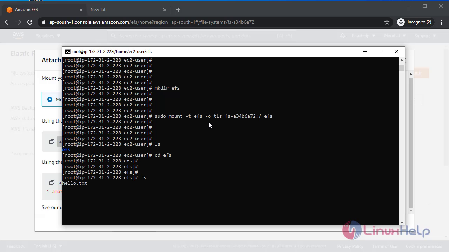The image size is (449, 252).
Task: Click the Chrome back arrow
Action: 7,22
